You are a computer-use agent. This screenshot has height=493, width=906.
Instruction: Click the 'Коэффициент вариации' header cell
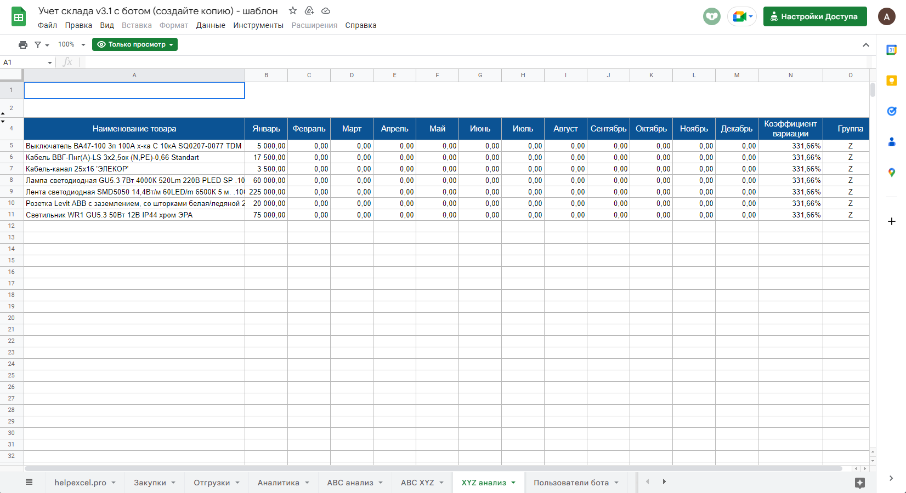point(790,129)
